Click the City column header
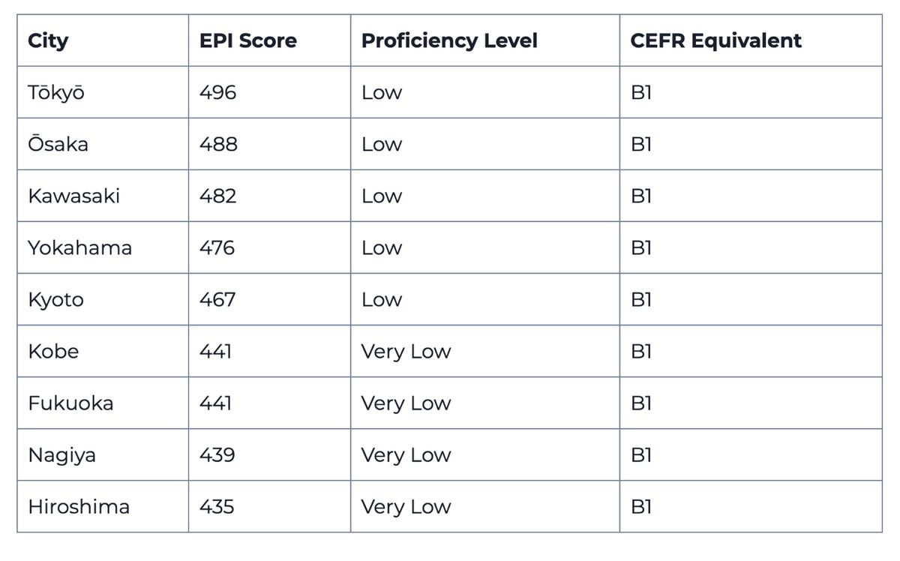Viewport: 900px width, 561px height. point(48,40)
